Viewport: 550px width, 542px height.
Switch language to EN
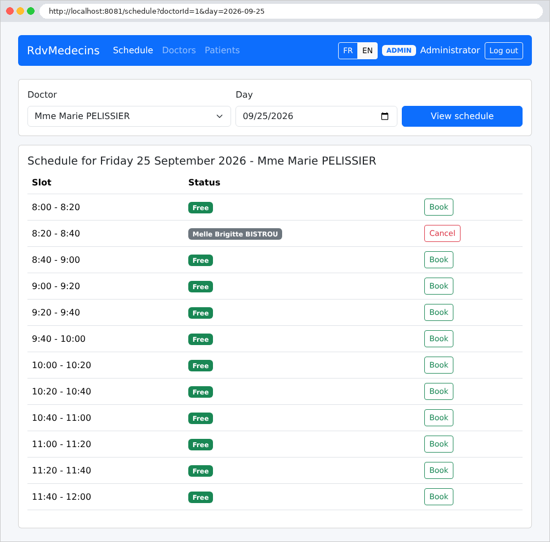tap(367, 50)
